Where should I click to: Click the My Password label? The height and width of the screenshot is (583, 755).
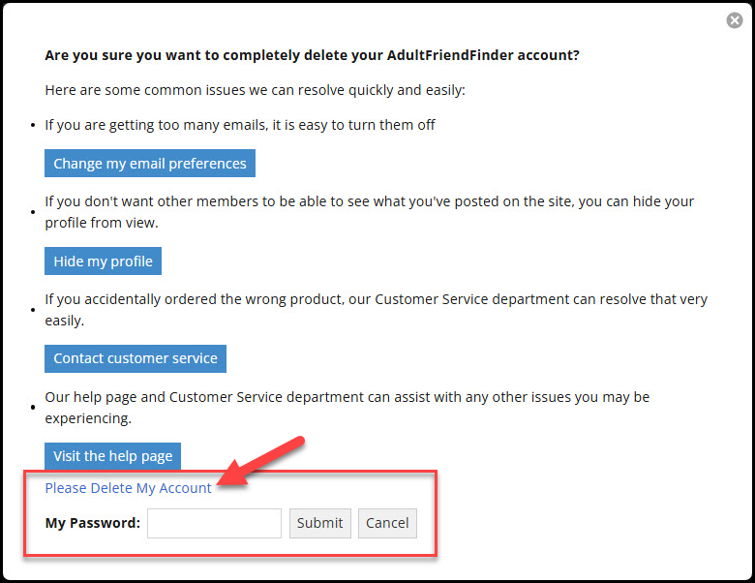[93, 523]
